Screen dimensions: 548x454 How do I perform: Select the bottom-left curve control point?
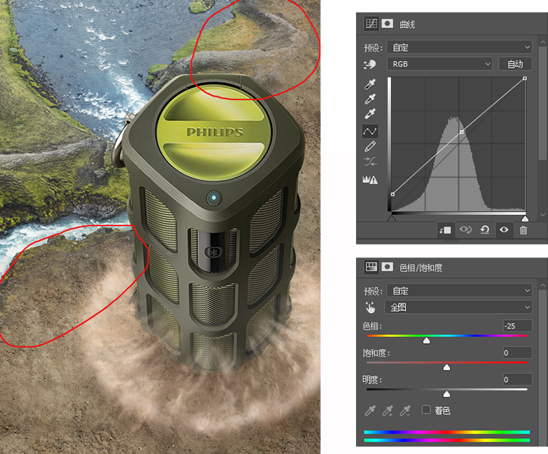(x=393, y=194)
